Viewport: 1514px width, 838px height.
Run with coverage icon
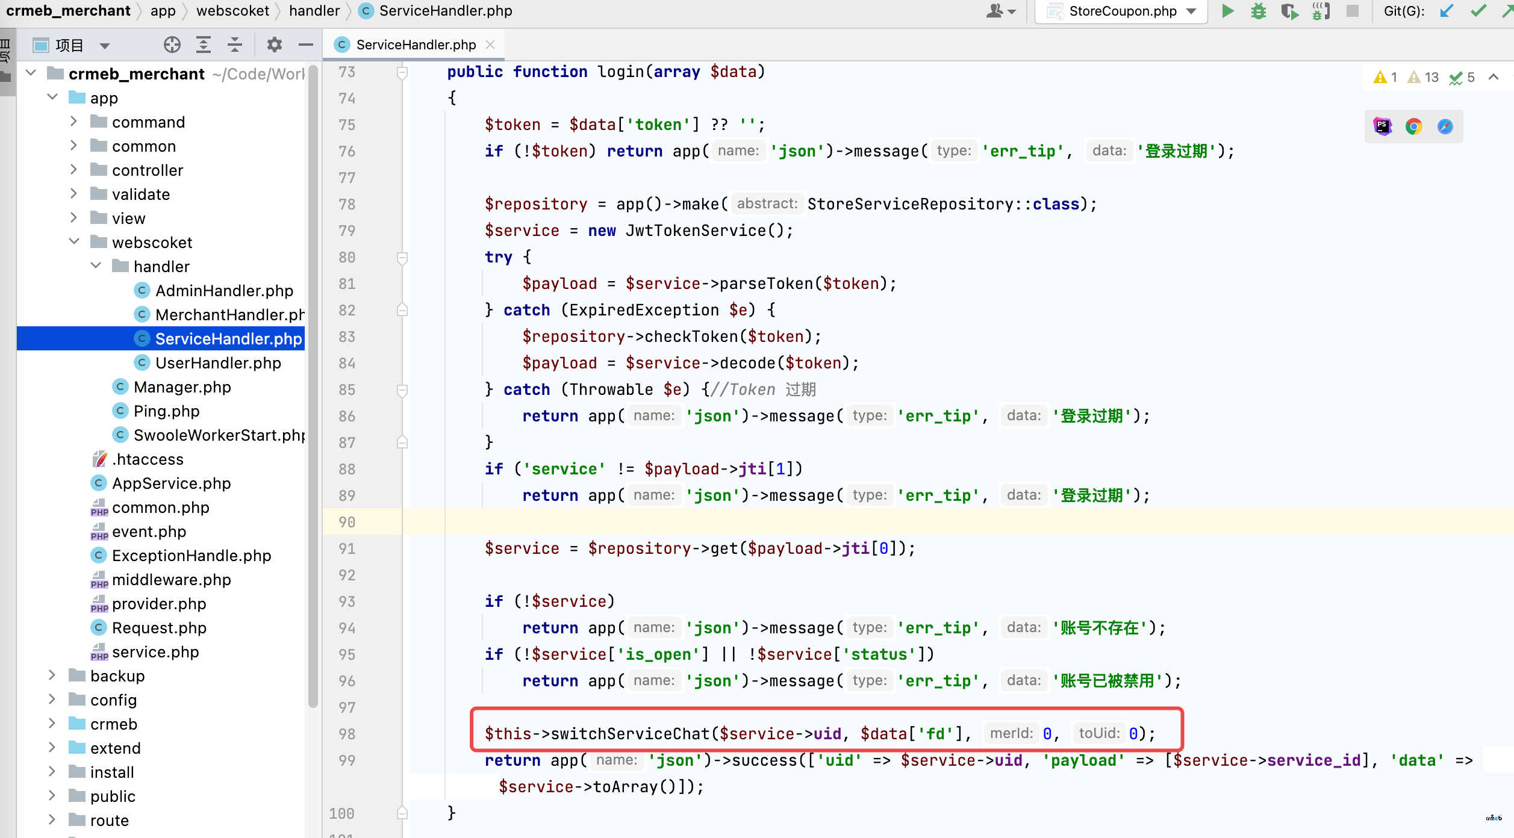pyautogui.click(x=1289, y=11)
